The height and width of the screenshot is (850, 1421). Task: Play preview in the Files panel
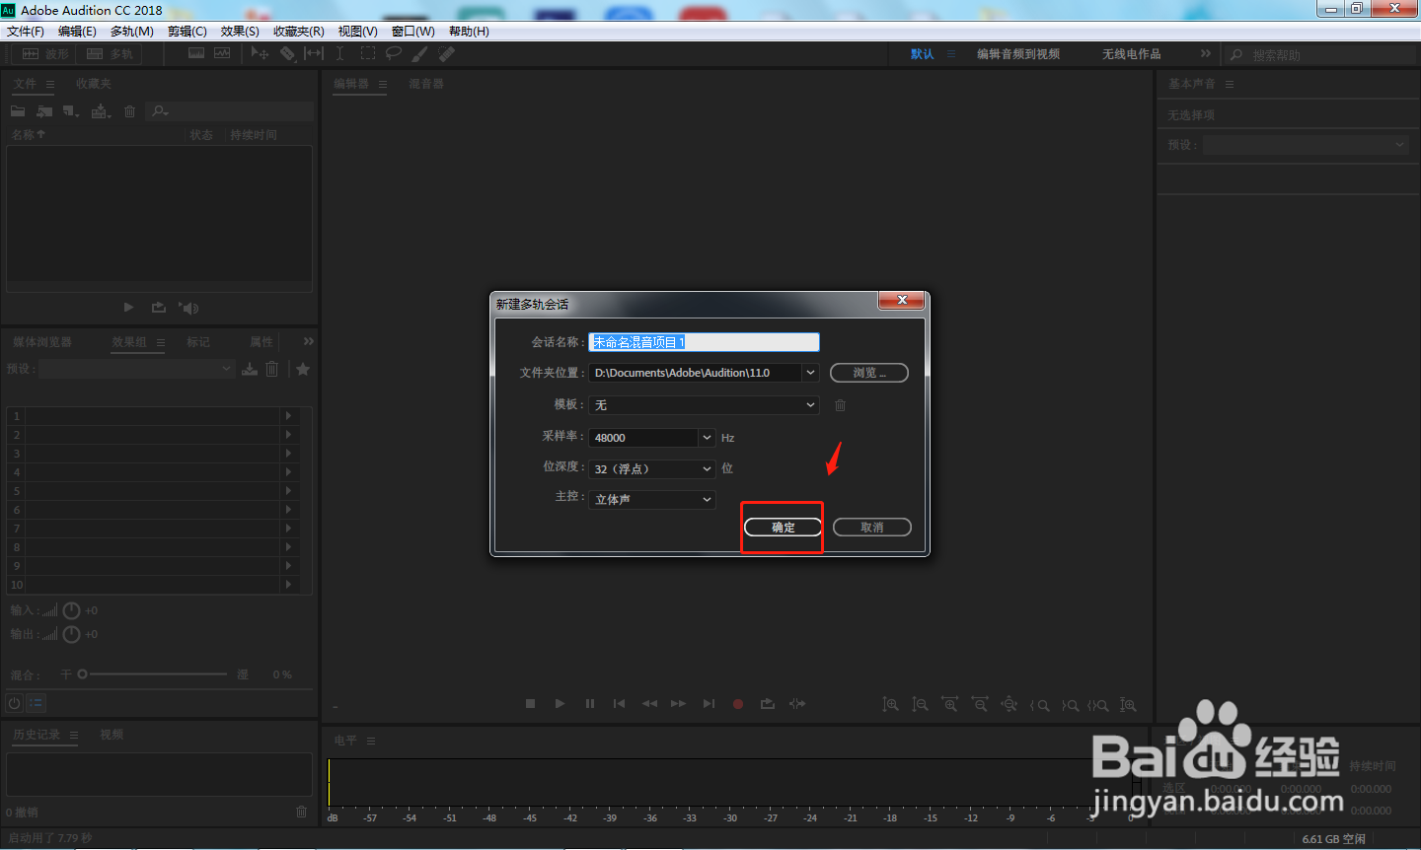click(128, 308)
